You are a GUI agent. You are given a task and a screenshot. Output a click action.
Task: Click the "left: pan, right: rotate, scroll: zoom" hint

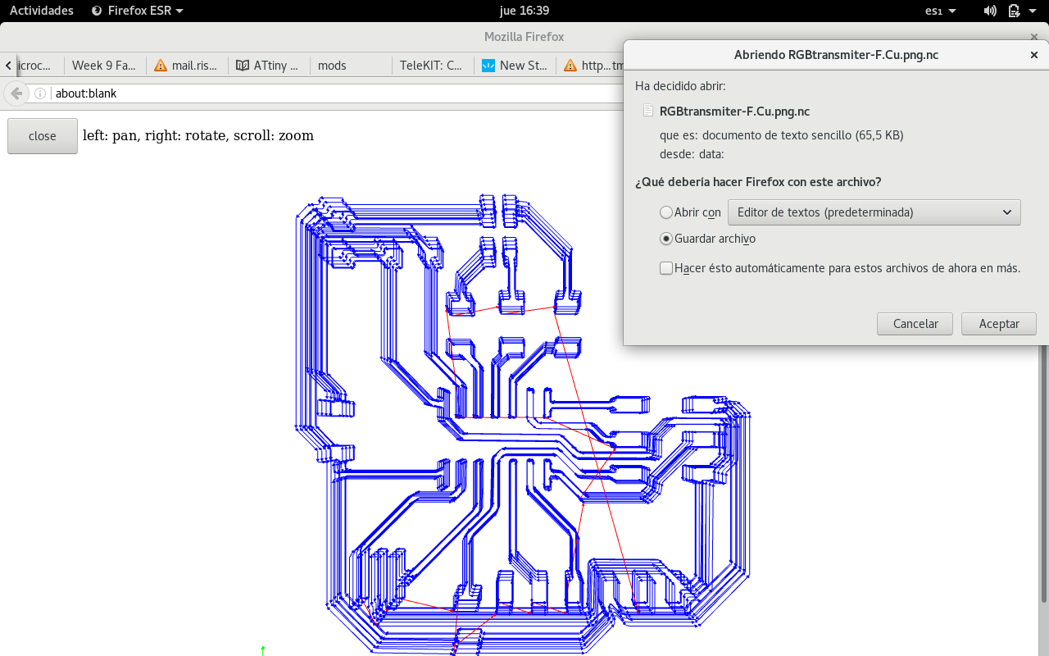(198, 136)
